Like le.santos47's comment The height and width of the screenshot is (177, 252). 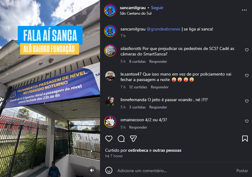[x=247, y=76]
